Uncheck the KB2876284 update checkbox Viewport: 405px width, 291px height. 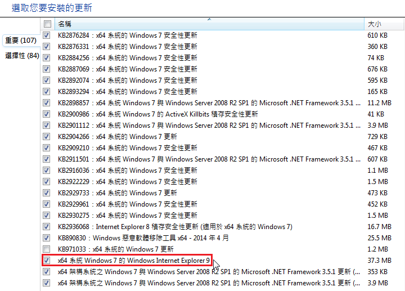pos(47,35)
